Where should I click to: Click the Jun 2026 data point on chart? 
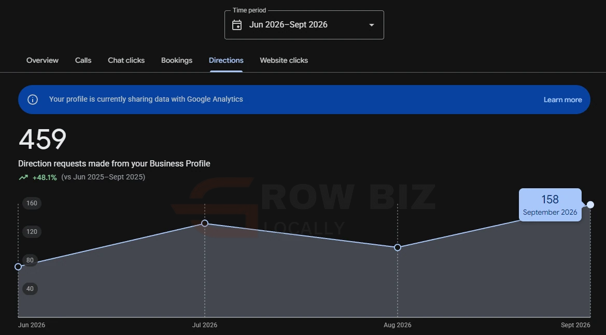pos(18,267)
